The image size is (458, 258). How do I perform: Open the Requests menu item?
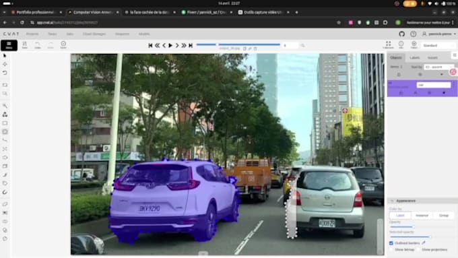[x=122, y=34]
